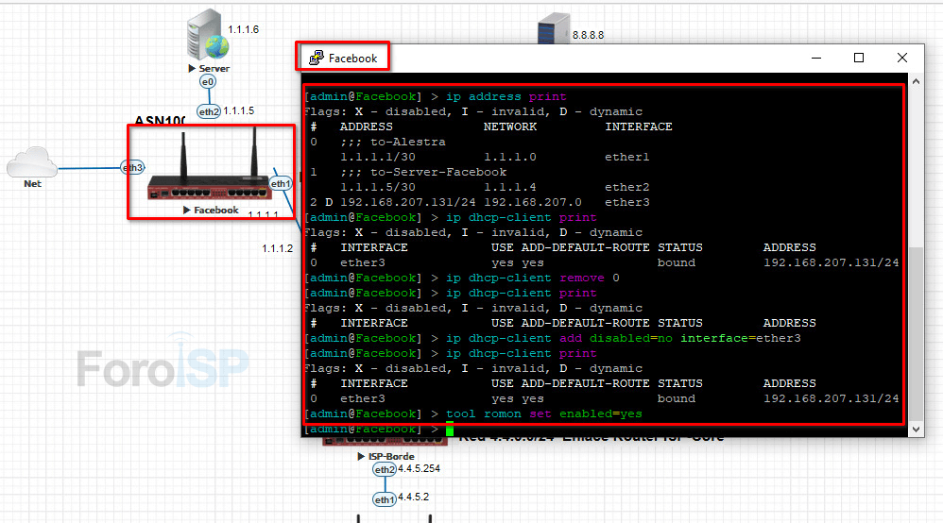Click eth2 port labeled 1.1.1.5
Screen dimensions: 943x523
208,111
